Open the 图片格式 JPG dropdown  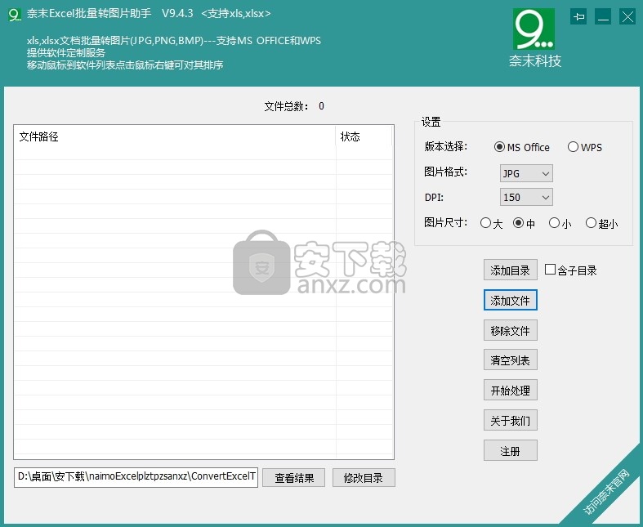click(x=526, y=173)
